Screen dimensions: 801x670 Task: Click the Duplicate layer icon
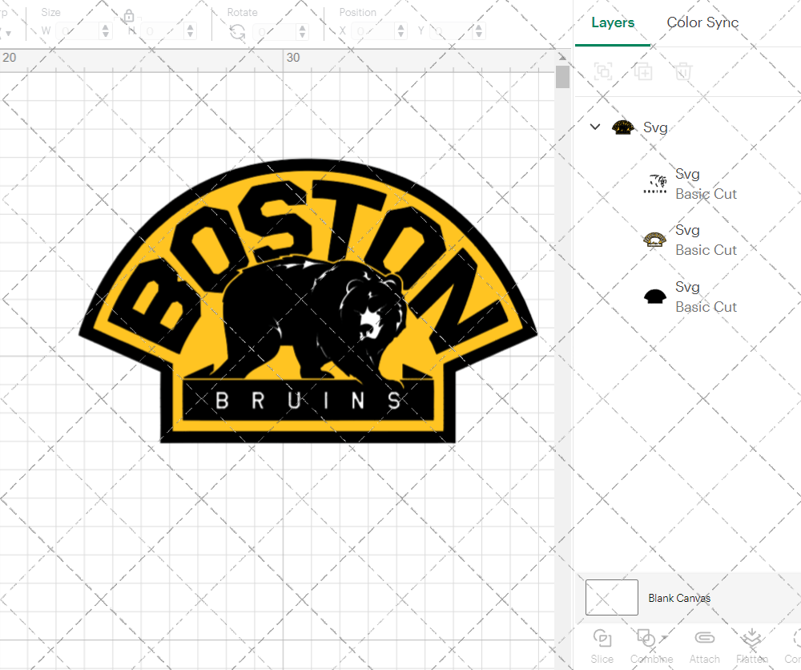(x=642, y=72)
